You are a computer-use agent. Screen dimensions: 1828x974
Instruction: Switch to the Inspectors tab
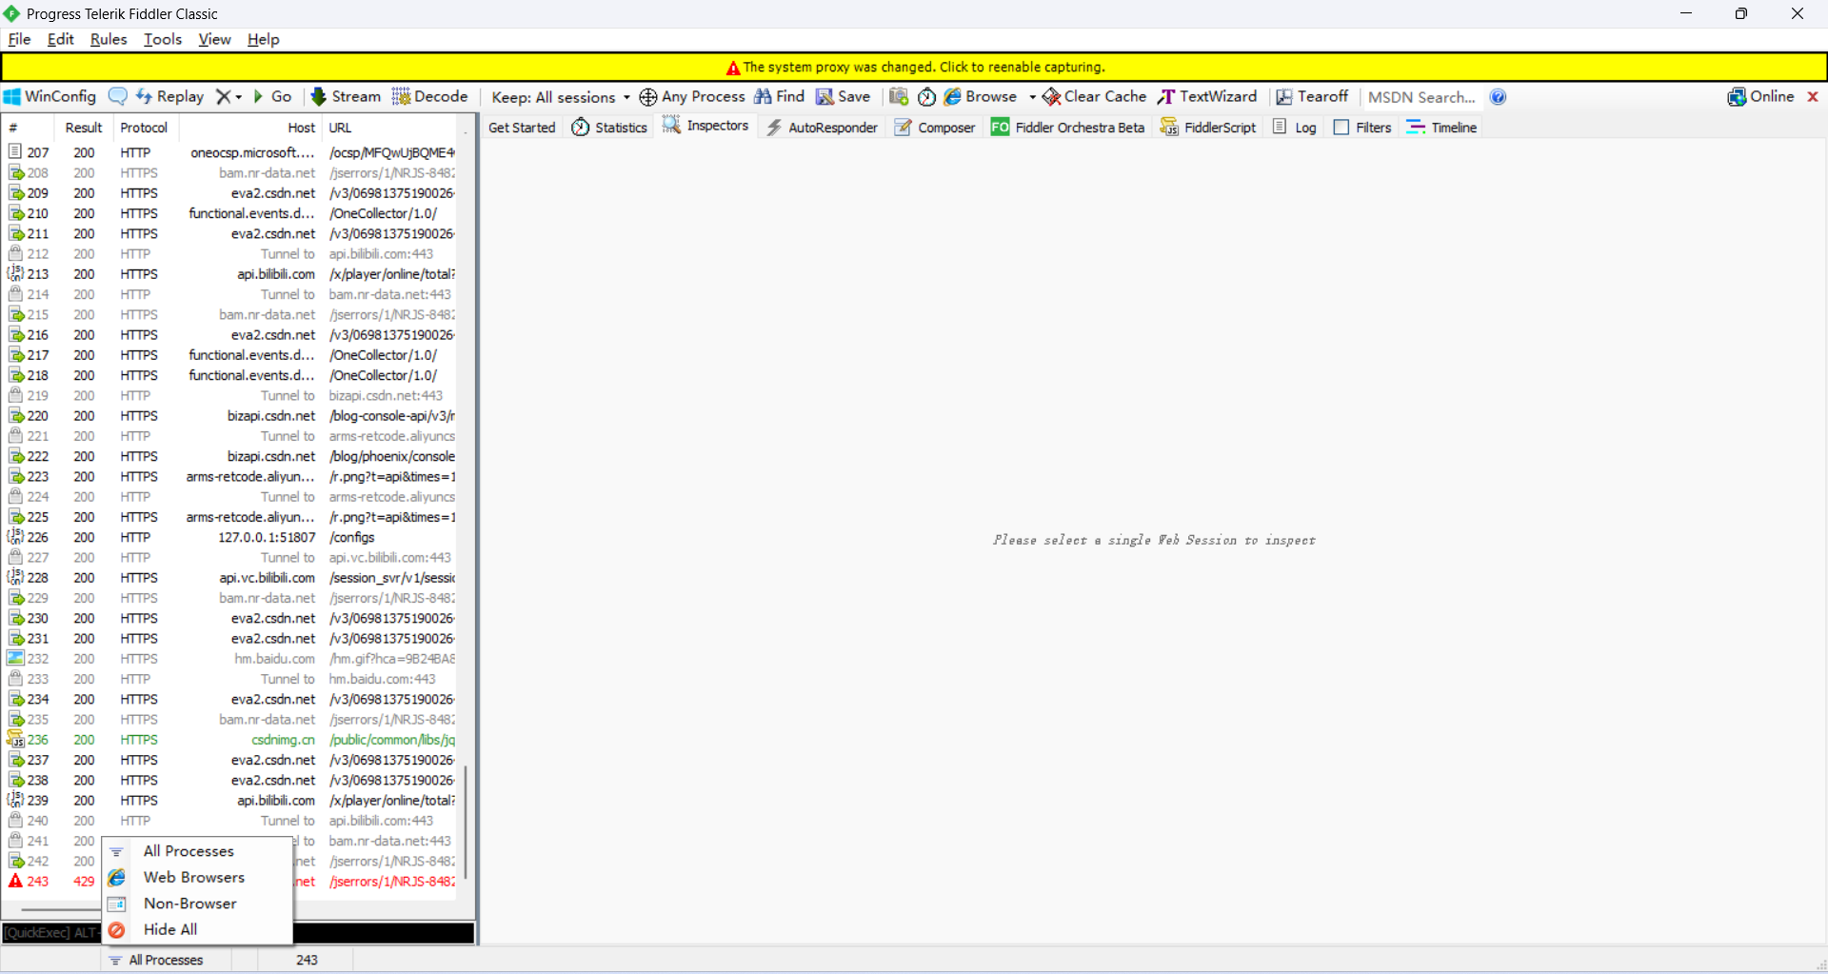click(706, 126)
